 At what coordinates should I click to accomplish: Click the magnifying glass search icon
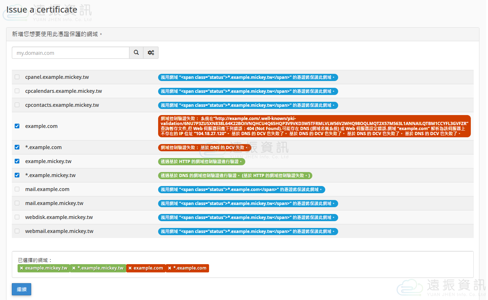[136, 53]
